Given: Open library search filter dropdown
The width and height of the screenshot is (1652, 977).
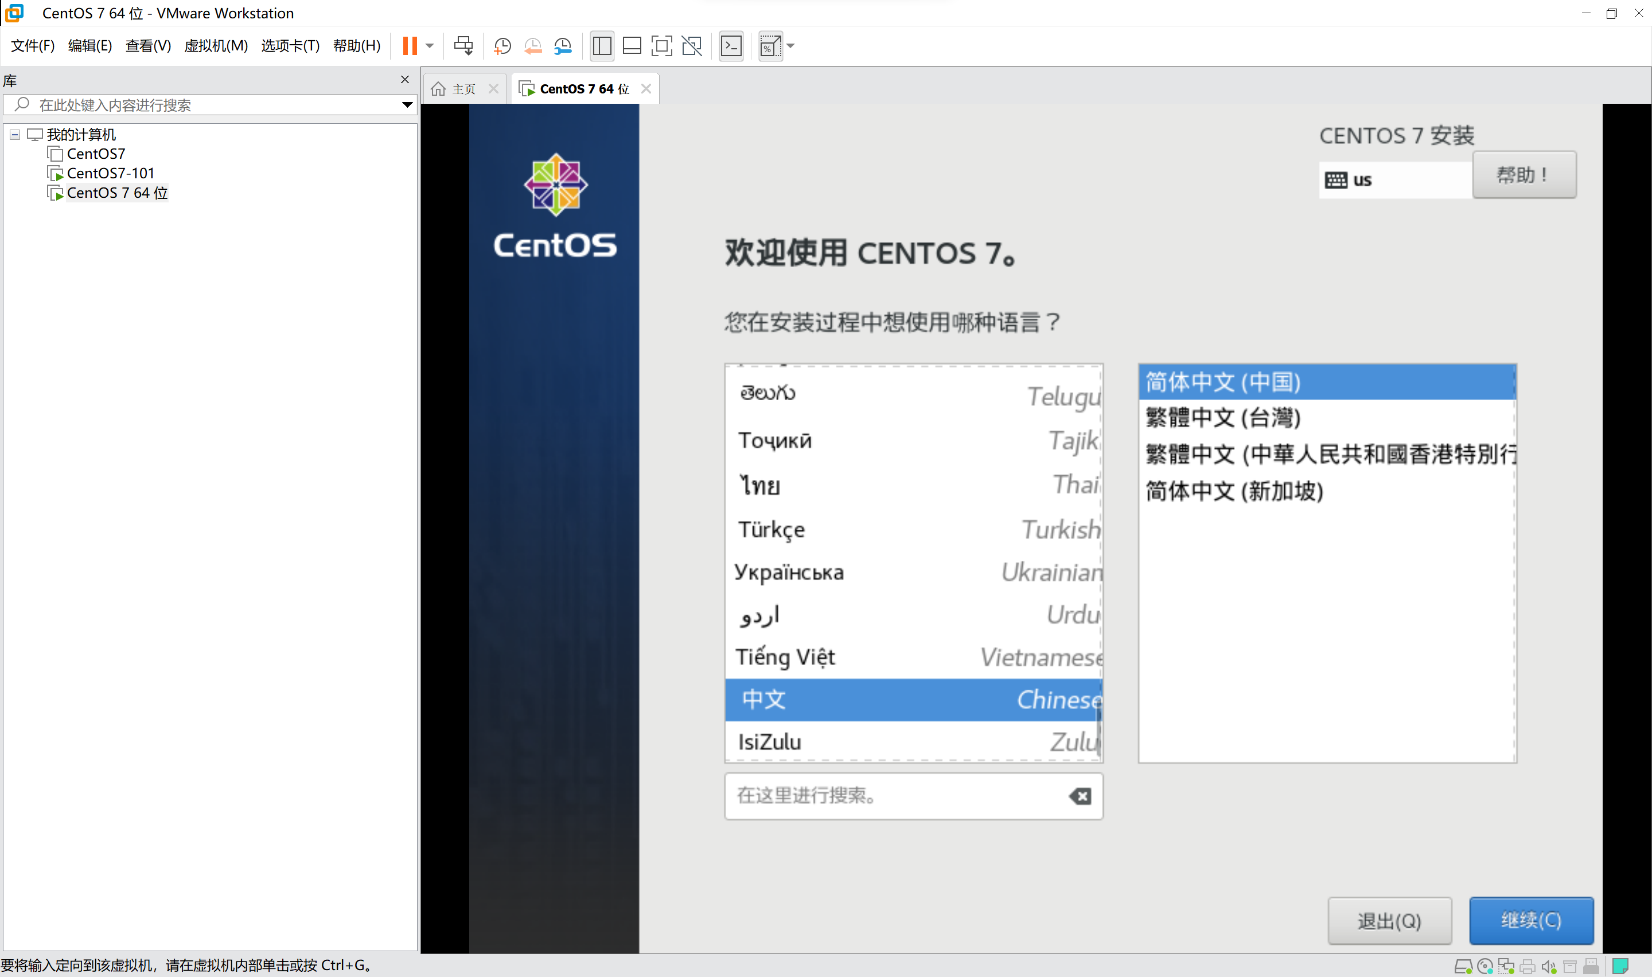Looking at the screenshot, I should tap(407, 105).
